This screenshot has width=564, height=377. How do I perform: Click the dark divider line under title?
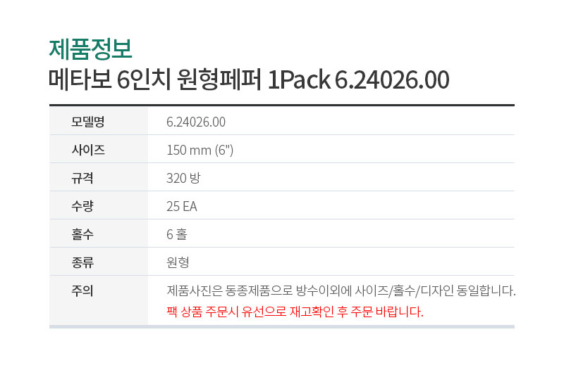(282, 105)
